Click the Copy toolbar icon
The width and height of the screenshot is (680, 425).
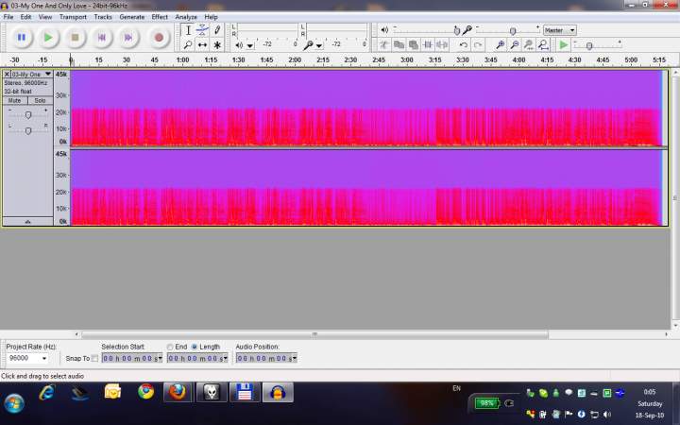click(399, 44)
